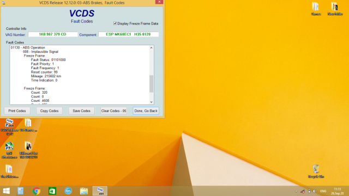
Task: Open the Billboard Hot 100 desktop folder
Action: point(28,150)
